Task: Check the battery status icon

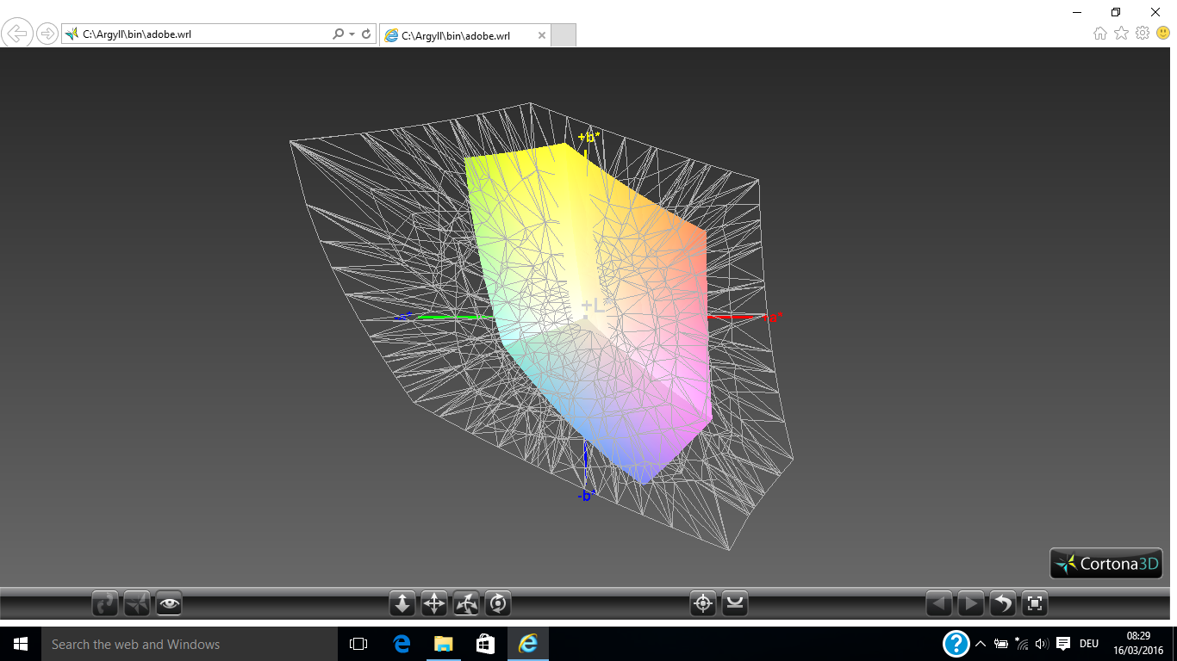Action: pyautogui.click(x=1001, y=644)
